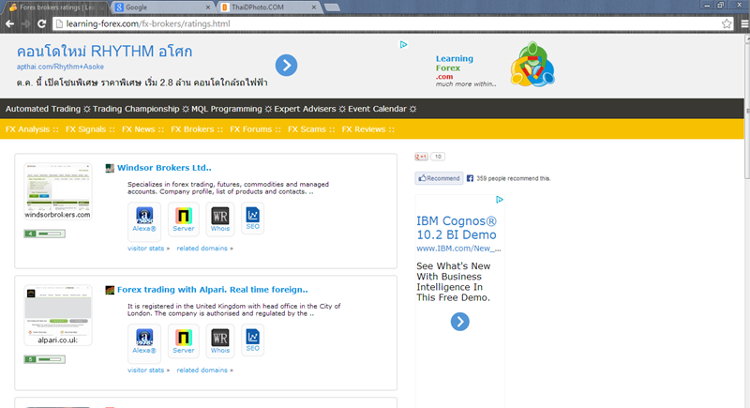Image resolution: width=750 pixels, height=408 pixels.
Task: Go to FX Signals section
Action: [x=85, y=129]
